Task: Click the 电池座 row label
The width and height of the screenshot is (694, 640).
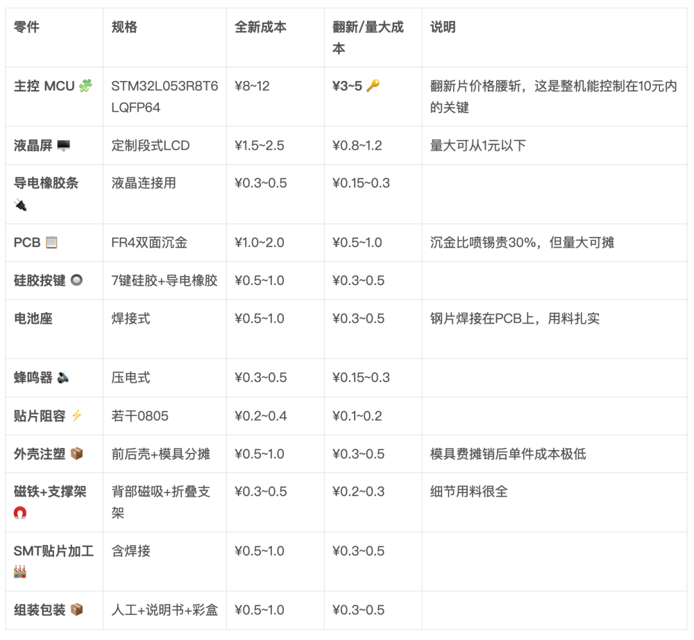Action: [x=33, y=318]
